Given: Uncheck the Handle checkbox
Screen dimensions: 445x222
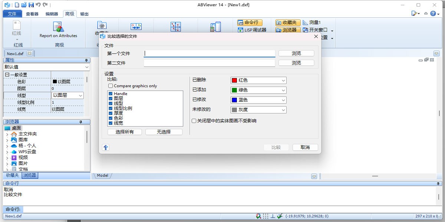Looking at the screenshot, I should coord(111,94).
